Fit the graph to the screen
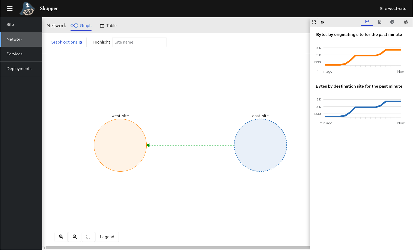The image size is (413, 250). click(88, 237)
